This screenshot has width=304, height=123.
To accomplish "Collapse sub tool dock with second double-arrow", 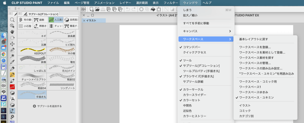I will click(x=19, y=8).
